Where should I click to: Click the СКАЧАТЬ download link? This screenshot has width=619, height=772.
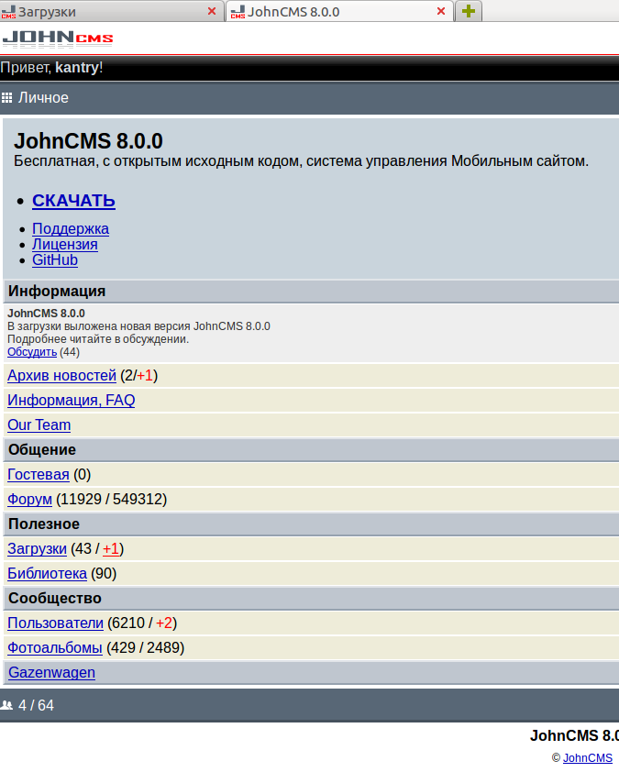click(74, 201)
